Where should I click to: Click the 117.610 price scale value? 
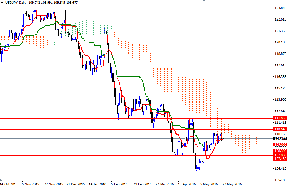click(280, 65)
